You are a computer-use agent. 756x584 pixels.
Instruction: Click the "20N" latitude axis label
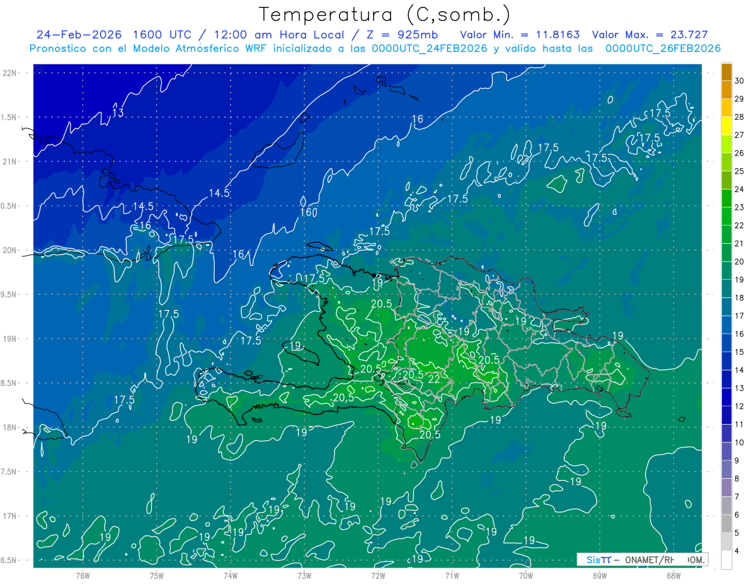point(9,250)
